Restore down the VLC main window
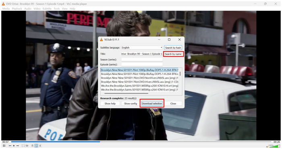Image resolution: width=282 pixels, height=149 pixels. [x=265, y=4]
